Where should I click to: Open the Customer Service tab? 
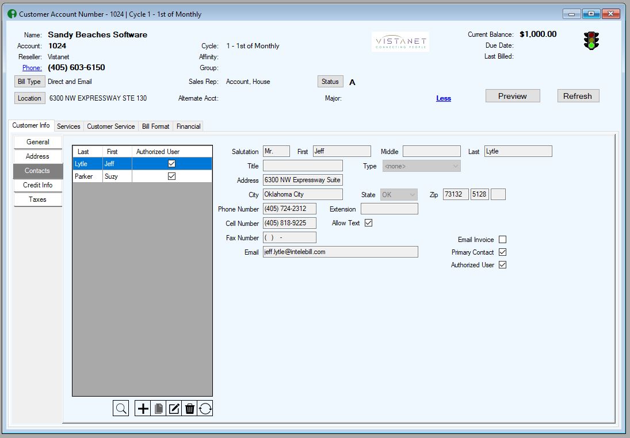click(111, 126)
